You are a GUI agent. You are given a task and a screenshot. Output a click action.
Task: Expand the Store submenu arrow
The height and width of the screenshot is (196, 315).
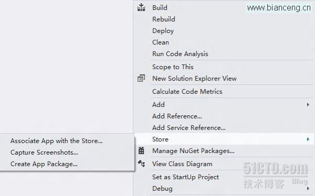point(308,139)
